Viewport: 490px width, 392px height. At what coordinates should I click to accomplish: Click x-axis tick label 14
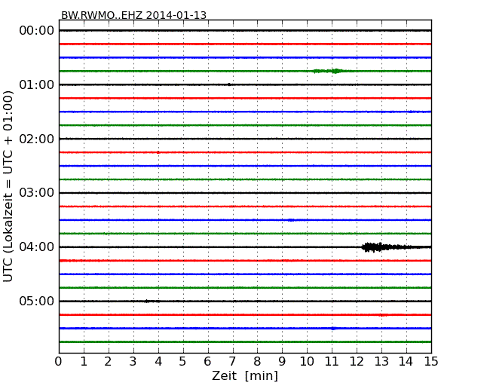pos(406,362)
